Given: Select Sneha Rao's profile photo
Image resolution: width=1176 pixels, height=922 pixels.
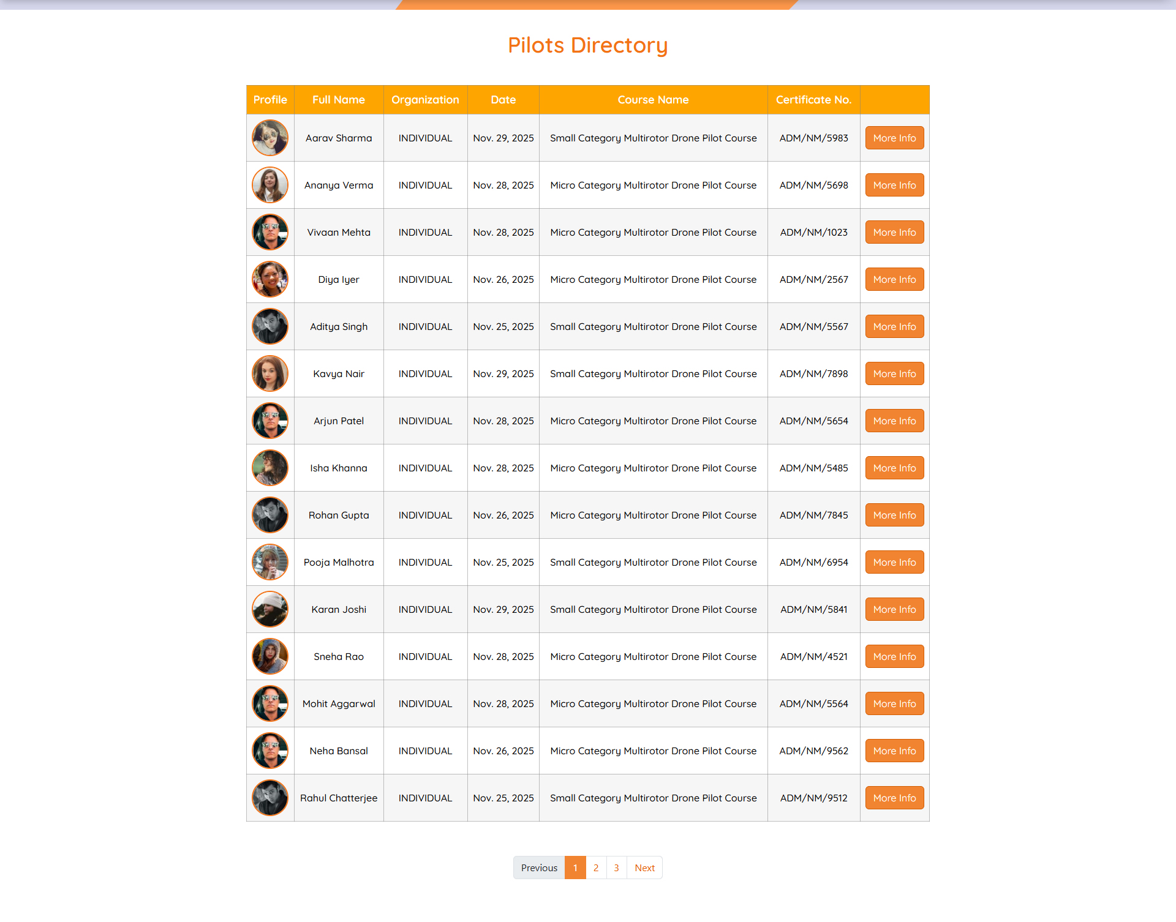Looking at the screenshot, I should coord(270,656).
